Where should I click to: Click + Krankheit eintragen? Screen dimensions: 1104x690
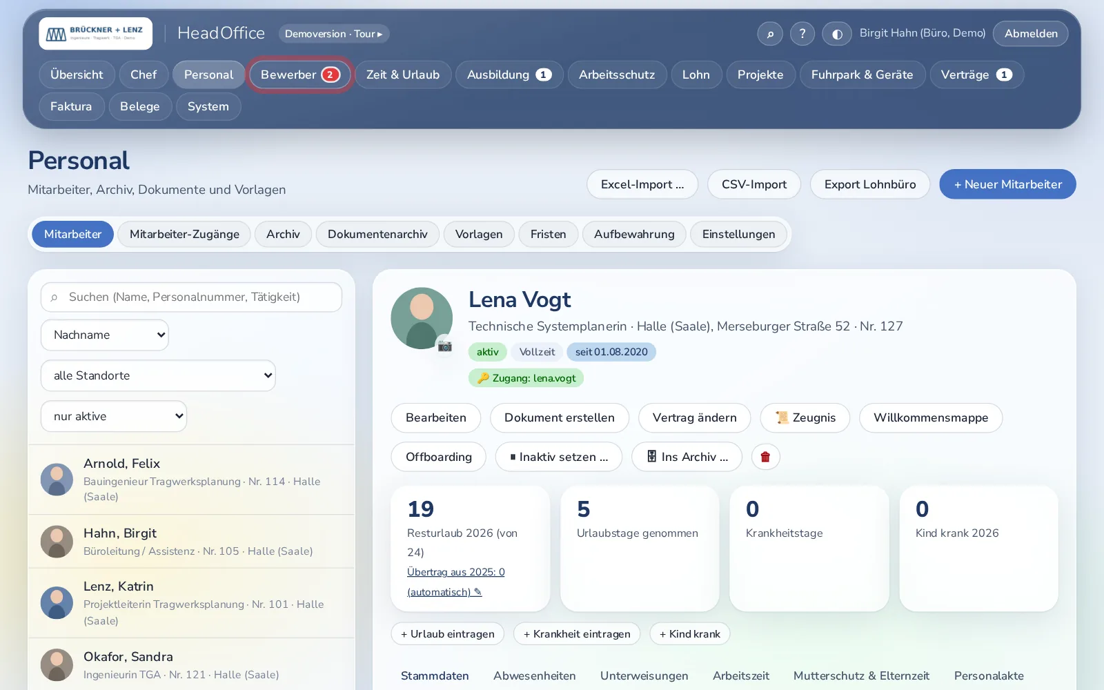point(577,634)
